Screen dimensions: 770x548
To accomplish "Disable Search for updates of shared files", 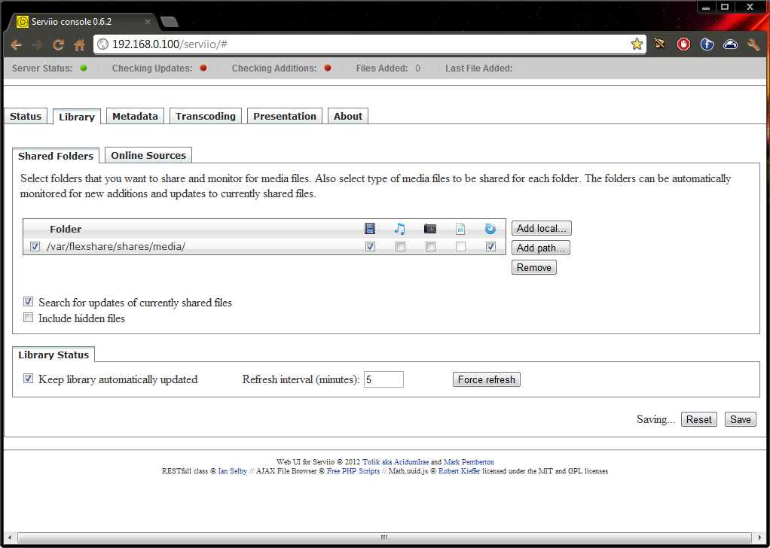I will pyautogui.click(x=29, y=303).
